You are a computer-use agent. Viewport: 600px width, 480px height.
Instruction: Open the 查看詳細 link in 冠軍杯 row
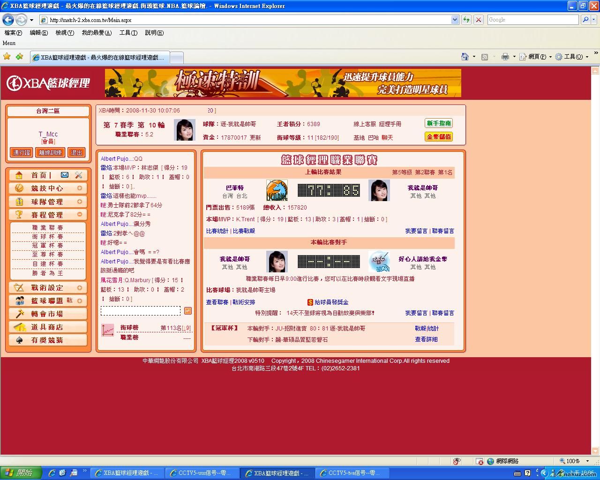coord(426,339)
